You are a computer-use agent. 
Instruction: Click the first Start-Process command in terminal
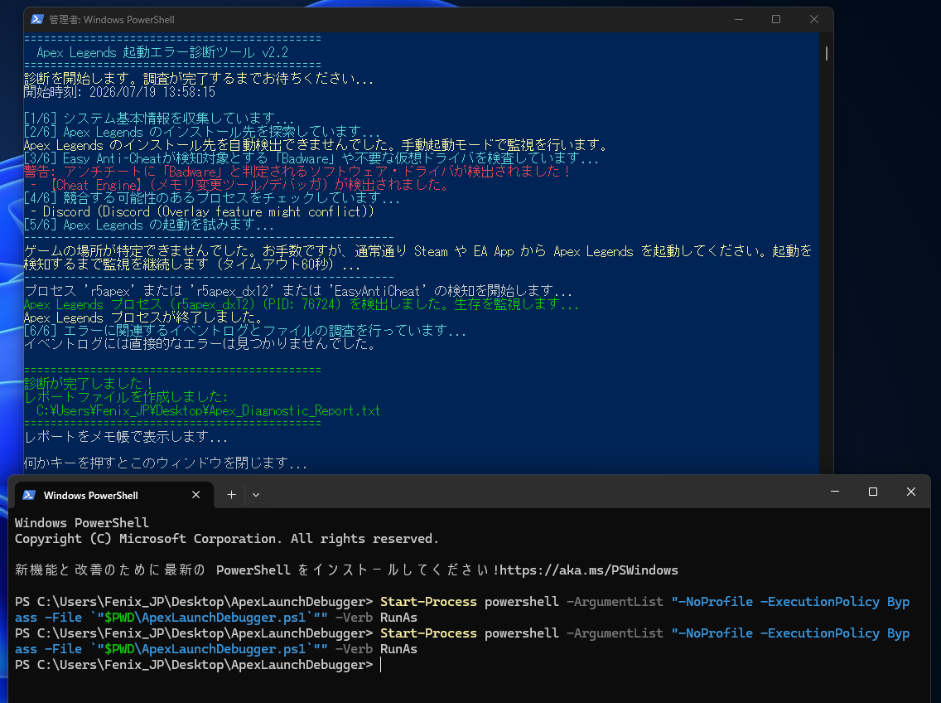462,609
